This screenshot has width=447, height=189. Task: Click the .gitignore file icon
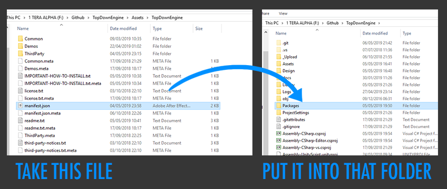(278, 127)
